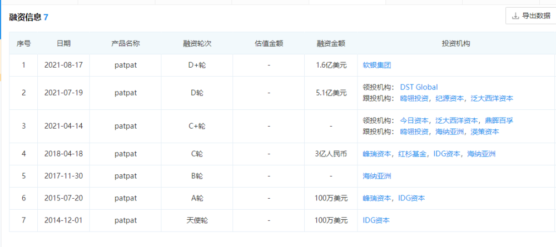
Task: Click 100万美元 amount in 天使轮 row
Action: (x=331, y=220)
